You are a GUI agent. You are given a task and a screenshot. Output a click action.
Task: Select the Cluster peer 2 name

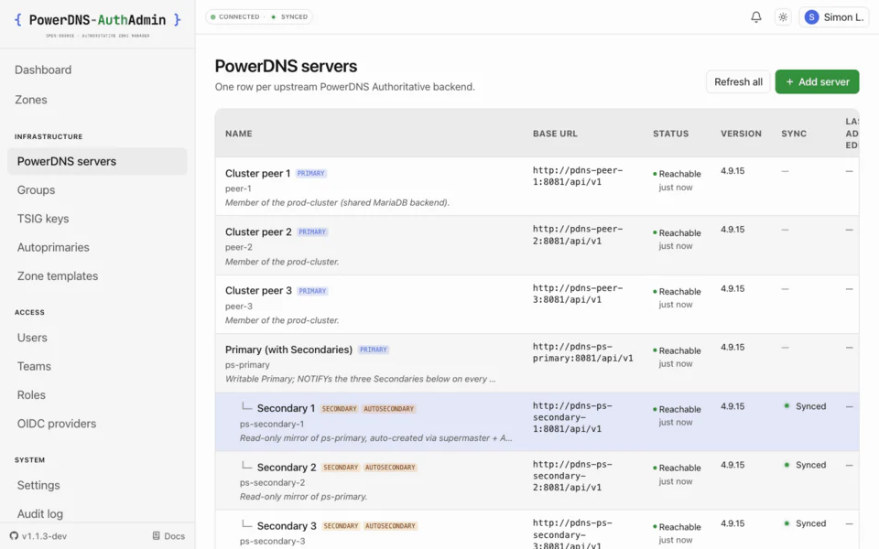(258, 231)
